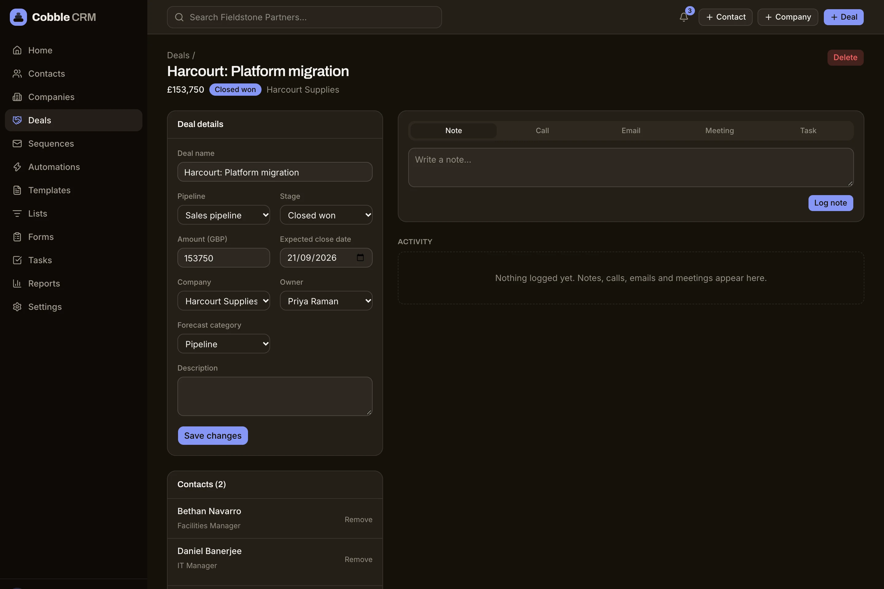Open the Company dropdown Harcourt Supplies
This screenshot has width=884, height=589.
coord(224,301)
